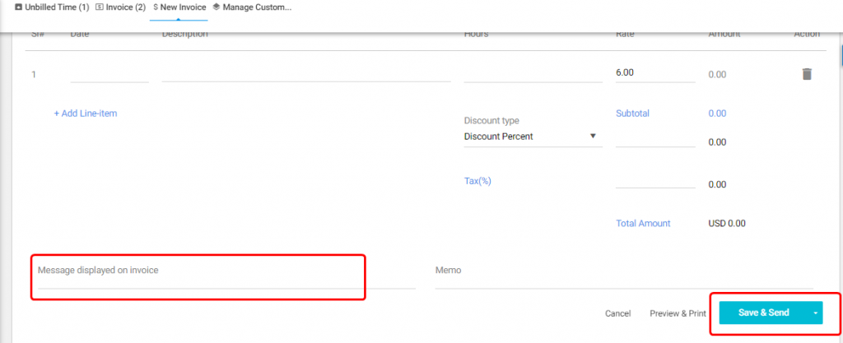Click the Total Amount label
The width and height of the screenshot is (843, 343).
pyautogui.click(x=643, y=223)
